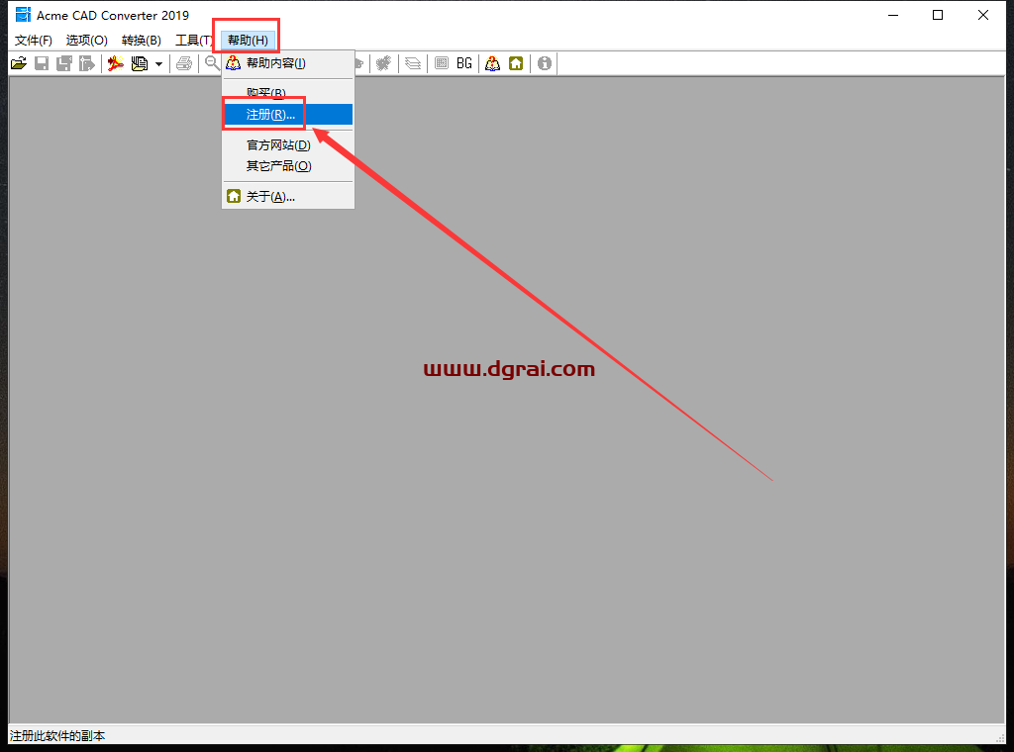Image resolution: width=1014 pixels, height=752 pixels.
Task: Maximize the Acme CAD Converter window
Action: (x=938, y=15)
